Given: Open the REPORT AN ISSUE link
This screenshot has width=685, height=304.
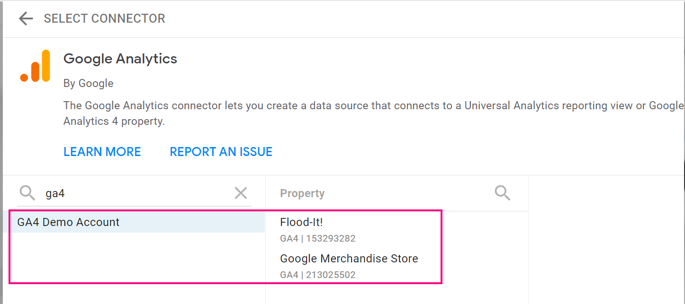Looking at the screenshot, I should pyautogui.click(x=221, y=152).
